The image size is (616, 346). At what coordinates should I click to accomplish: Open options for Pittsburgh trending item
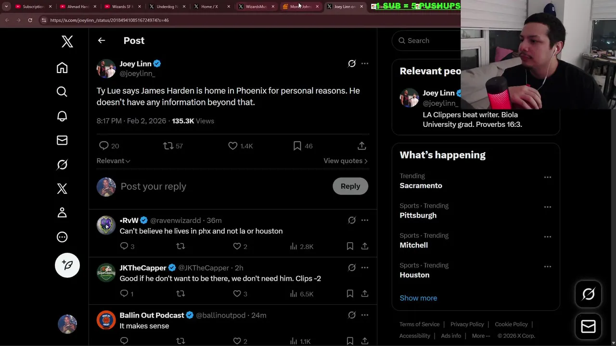pos(548,207)
